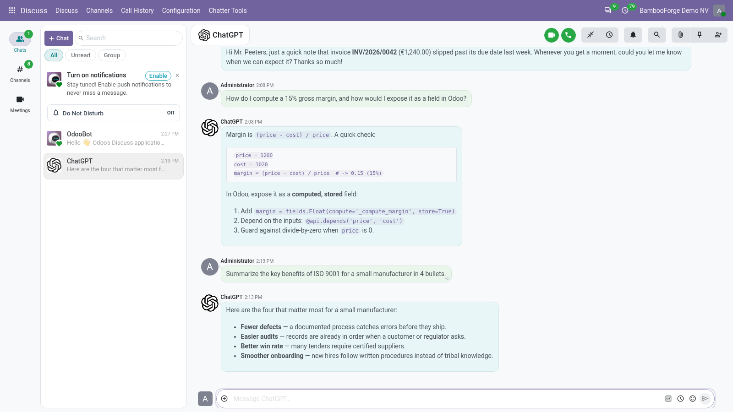Open BambooForge Demo NV company switcher
Viewport: 733px width, 412px height.
pos(674,11)
